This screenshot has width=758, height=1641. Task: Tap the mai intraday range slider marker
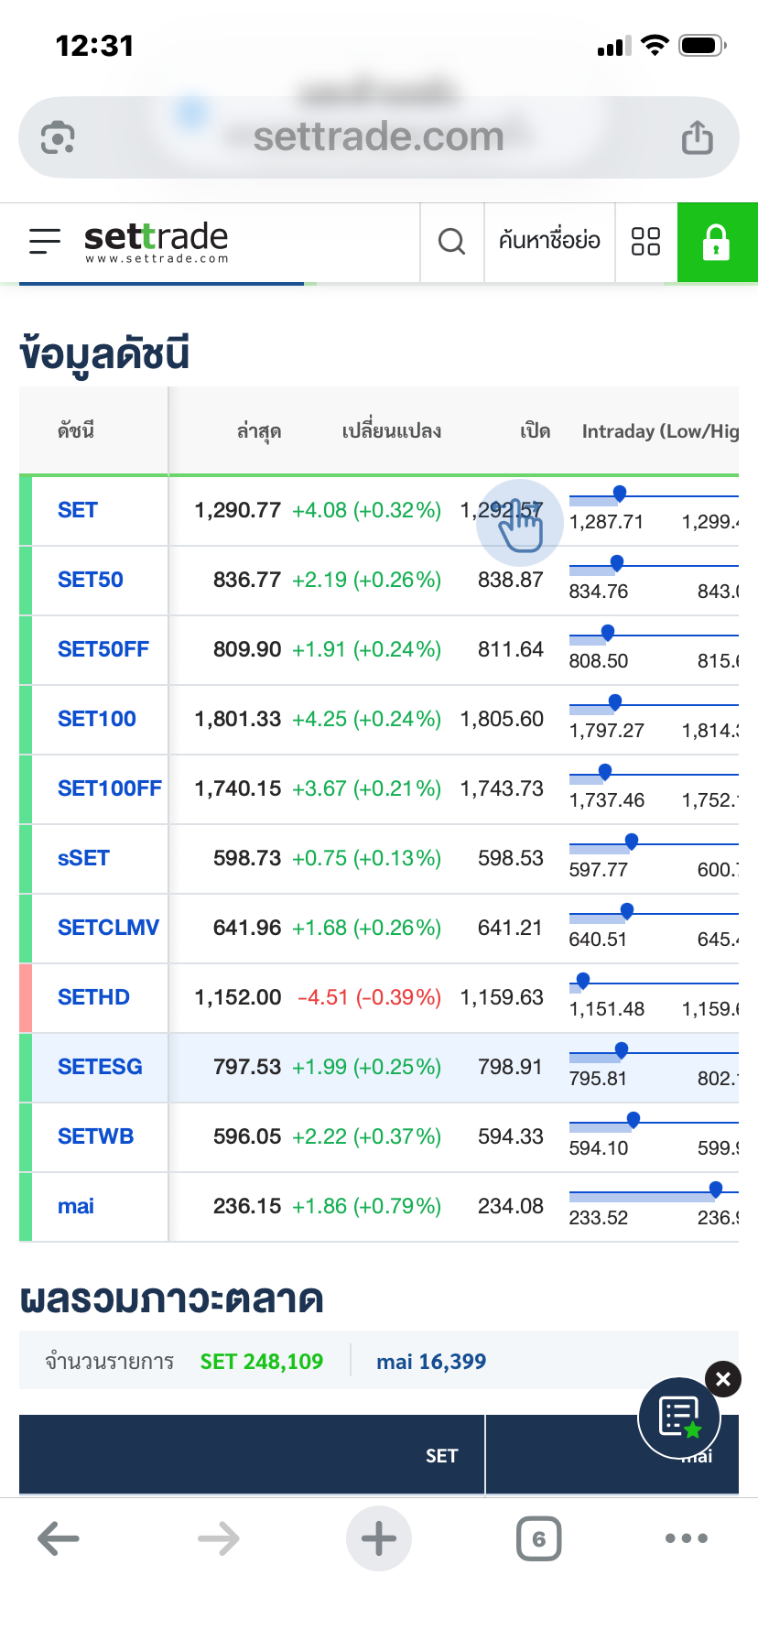[x=716, y=1189]
